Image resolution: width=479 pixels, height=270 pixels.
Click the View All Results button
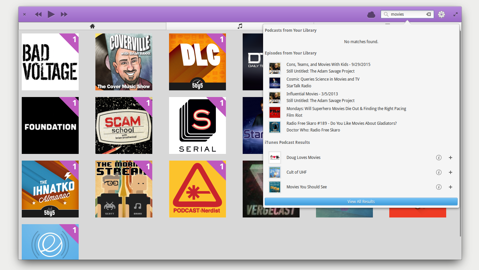pyautogui.click(x=361, y=201)
